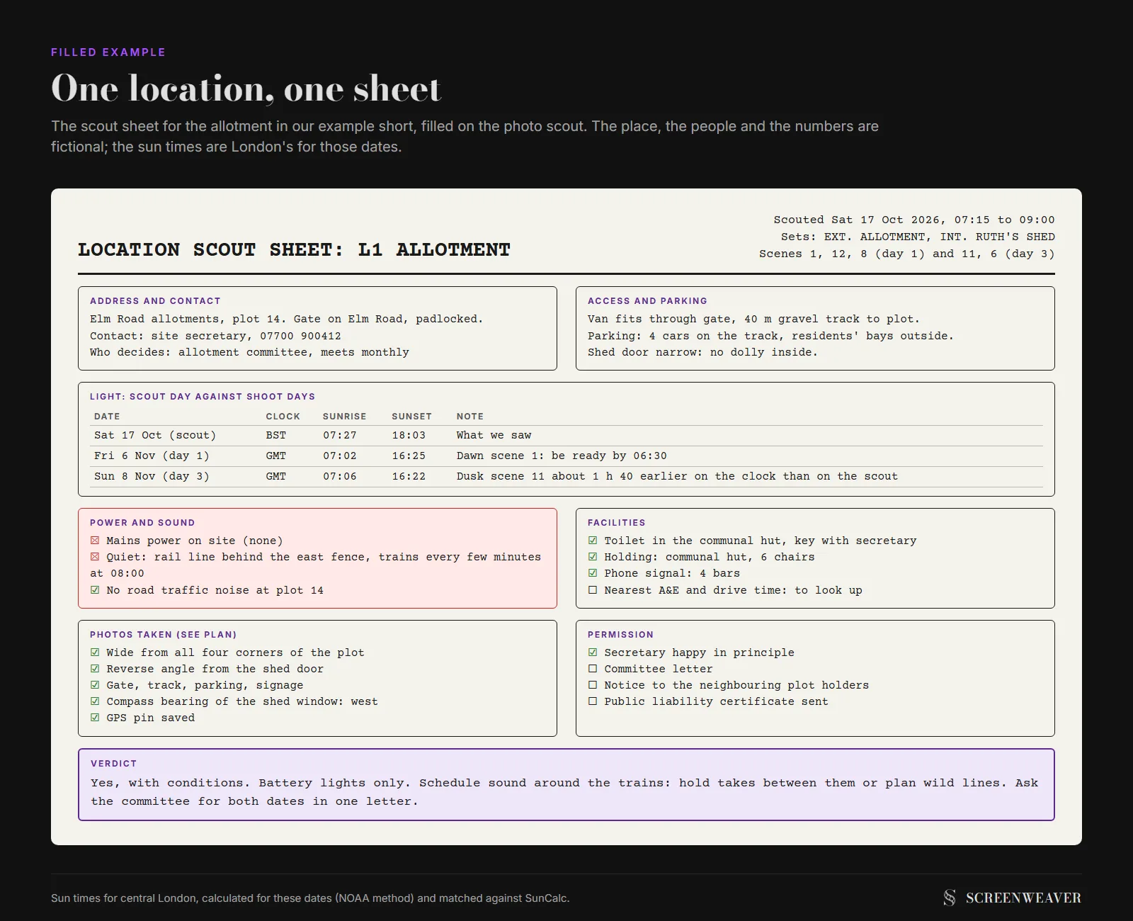Toggle 'Holding: communal hut, 6 chairs' checkbox
Image resolution: width=1133 pixels, height=921 pixels.
pos(593,557)
